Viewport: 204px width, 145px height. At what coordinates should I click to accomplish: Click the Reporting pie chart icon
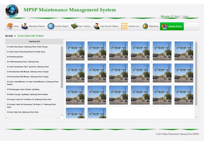click(145, 26)
